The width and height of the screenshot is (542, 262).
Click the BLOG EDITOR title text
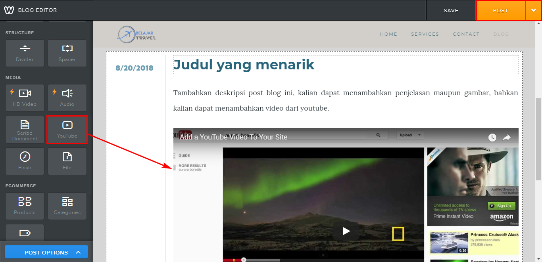(x=37, y=10)
